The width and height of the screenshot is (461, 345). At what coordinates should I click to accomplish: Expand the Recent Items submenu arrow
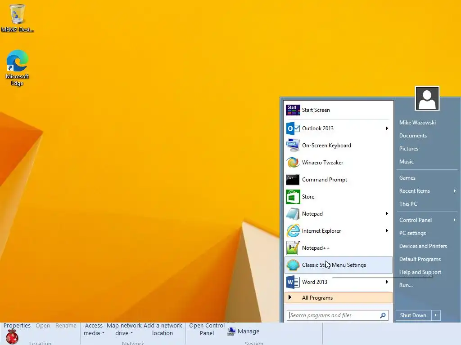[455, 190]
